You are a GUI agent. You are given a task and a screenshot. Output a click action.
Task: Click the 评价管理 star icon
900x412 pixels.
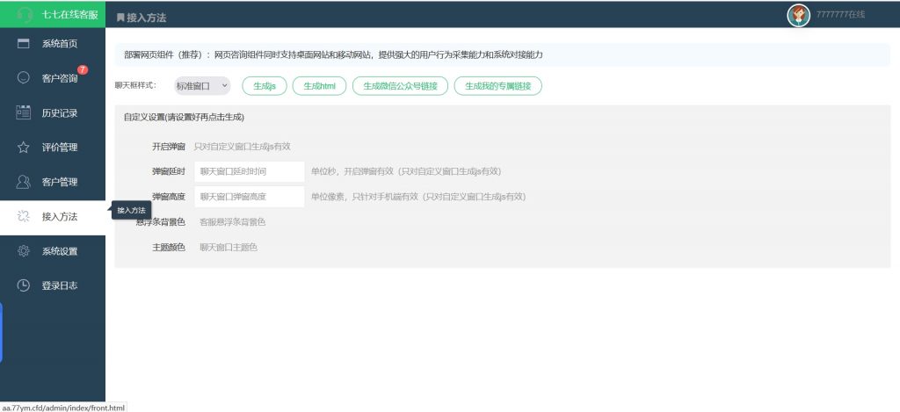tap(24, 148)
